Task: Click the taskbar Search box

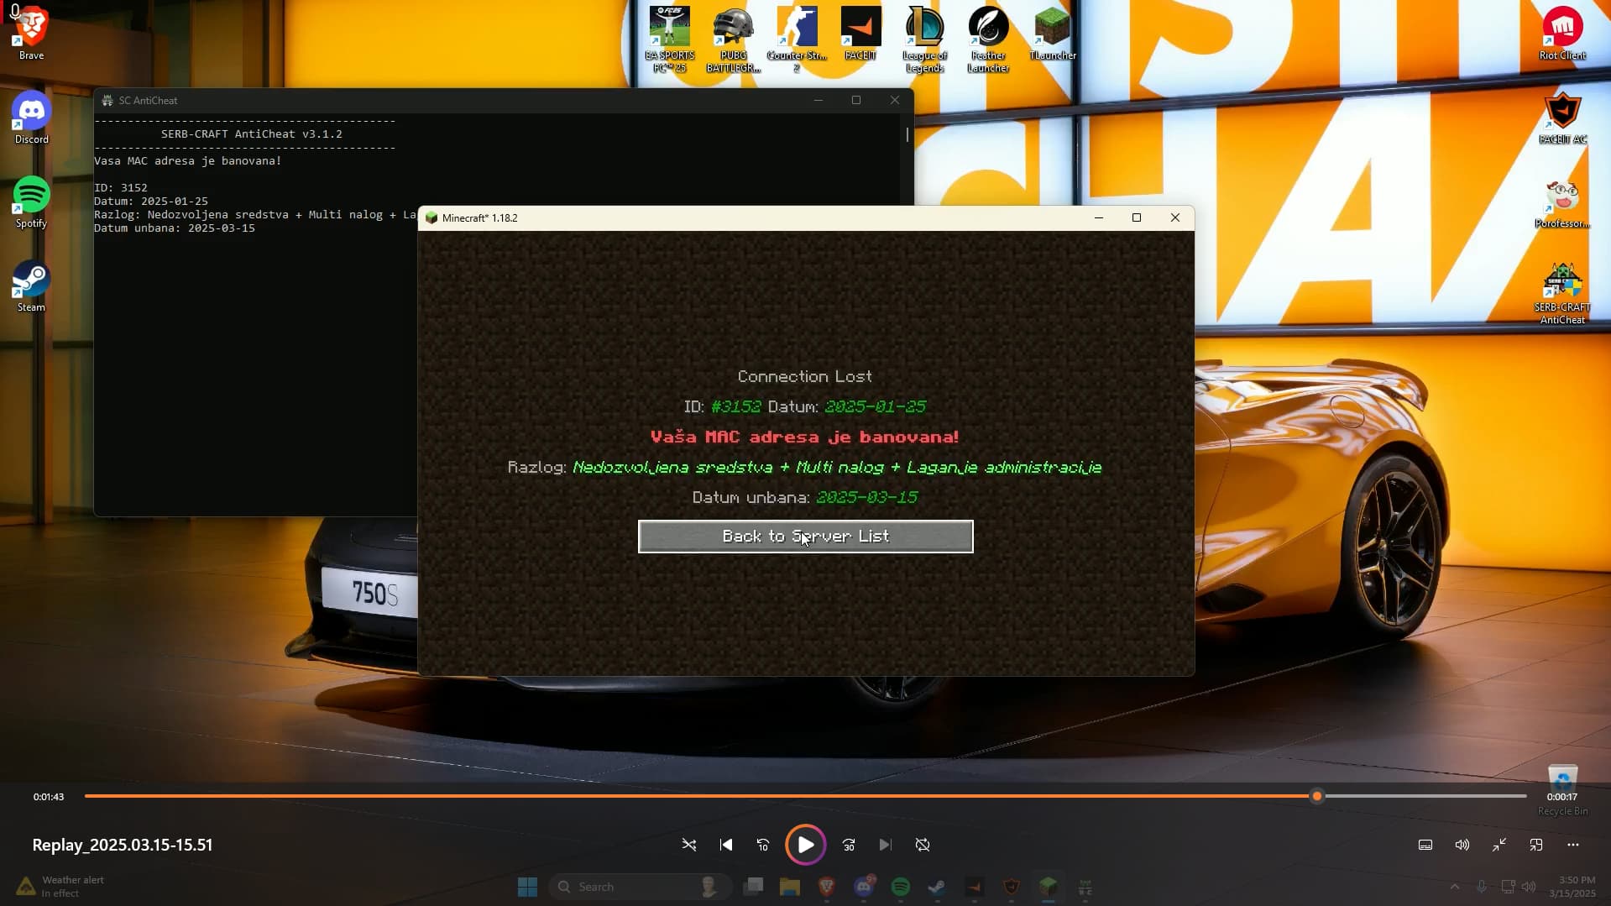Action: [x=640, y=887]
